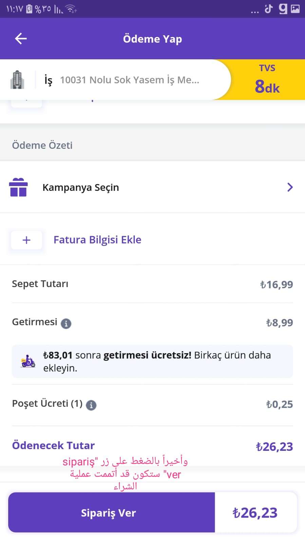Tap the building address icon
Image resolution: width=305 pixels, height=542 pixels.
17,80
